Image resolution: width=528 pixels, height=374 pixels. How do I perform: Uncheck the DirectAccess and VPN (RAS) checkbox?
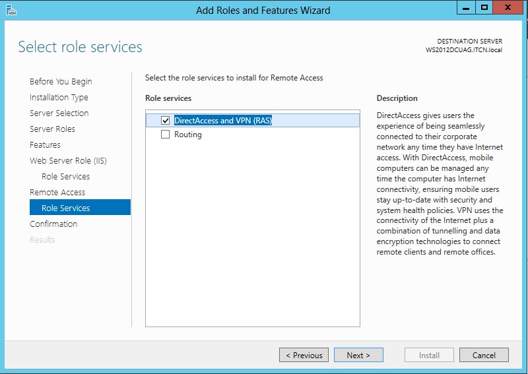click(x=166, y=121)
